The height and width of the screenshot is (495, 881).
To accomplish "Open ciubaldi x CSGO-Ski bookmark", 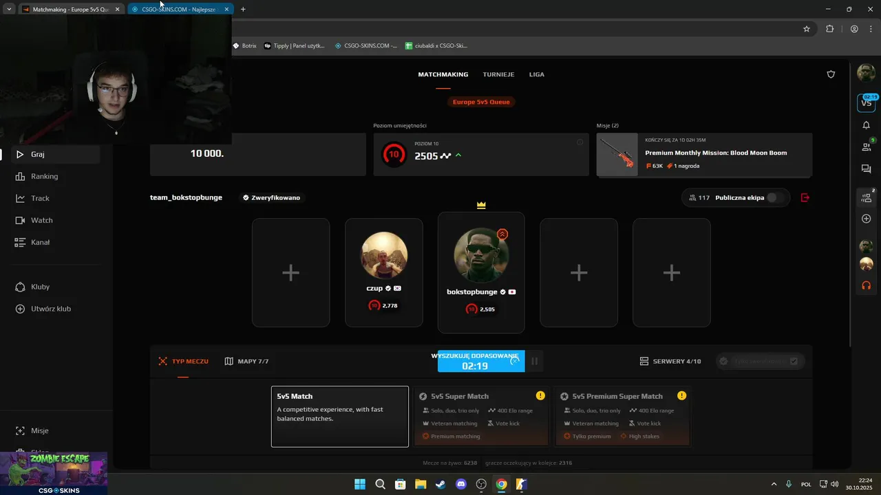I will coord(436,46).
